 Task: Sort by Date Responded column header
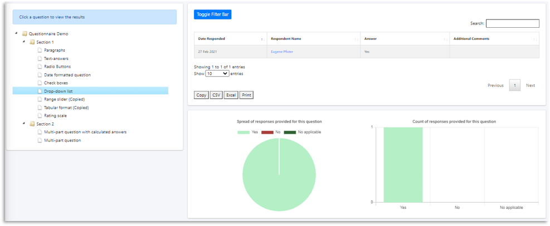click(230, 39)
